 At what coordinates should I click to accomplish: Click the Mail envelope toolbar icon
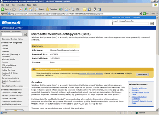[x=66, y=9]
